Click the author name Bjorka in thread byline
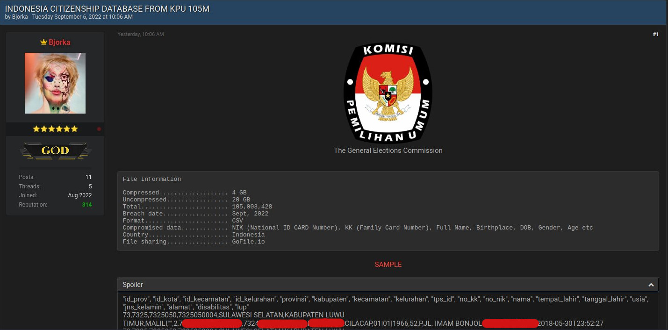The image size is (668, 330). point(21,17)
